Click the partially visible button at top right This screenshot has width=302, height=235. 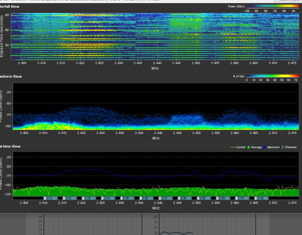288,1
